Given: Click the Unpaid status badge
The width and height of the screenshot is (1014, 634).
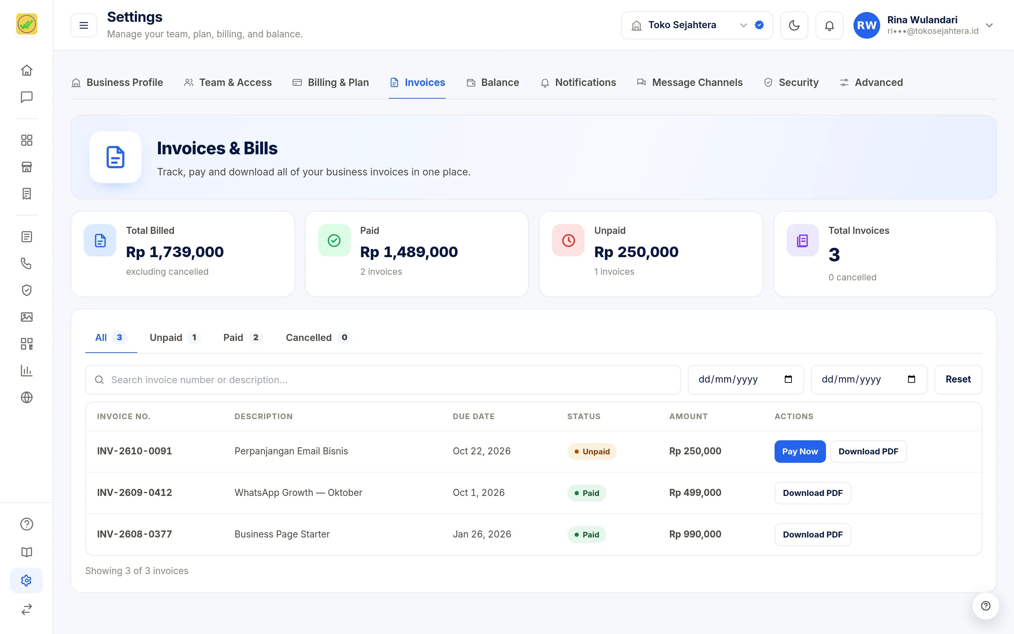Looking at the screenshot, I should pyautogui.click(x=591, y=452).
